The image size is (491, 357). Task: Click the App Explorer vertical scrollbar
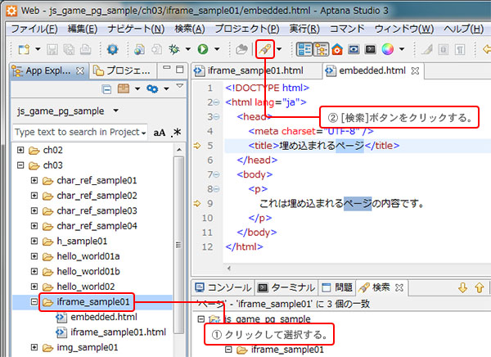[x=178, y=245]
